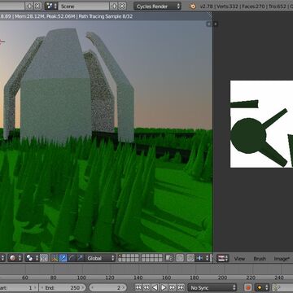Image resolution: width=293 pixels, height=293 pixels.
Task: Jump to the first frame
Action: 138,287
